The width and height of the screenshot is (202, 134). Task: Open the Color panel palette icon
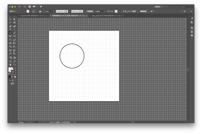point(192,18)
